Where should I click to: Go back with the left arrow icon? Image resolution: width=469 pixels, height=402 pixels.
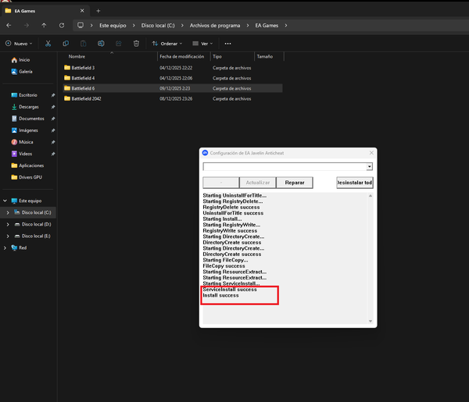(x=9, y=25)
